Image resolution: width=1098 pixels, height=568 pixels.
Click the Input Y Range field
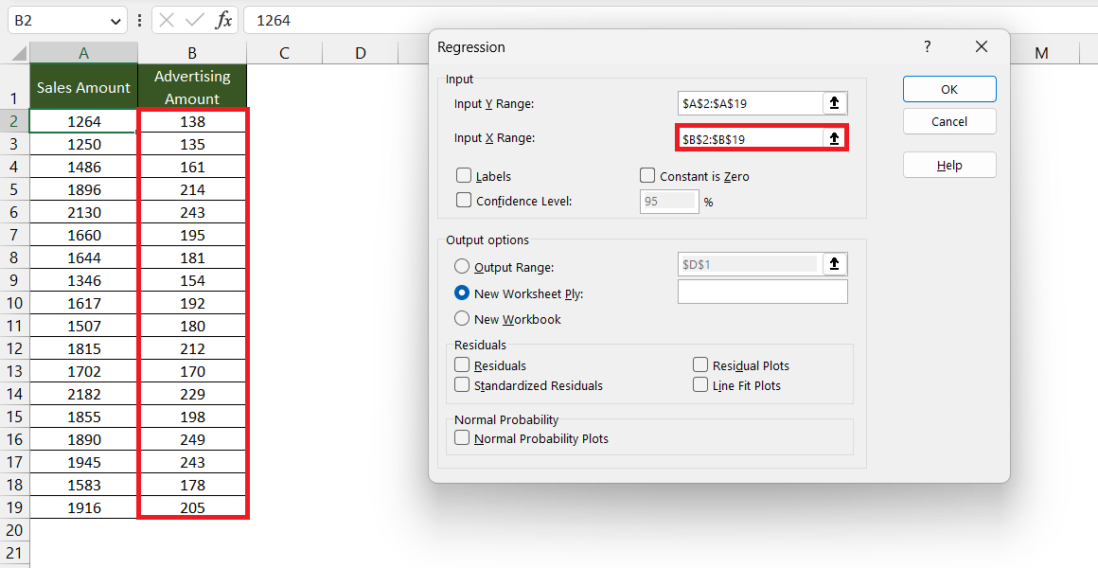tap(750, 103)
